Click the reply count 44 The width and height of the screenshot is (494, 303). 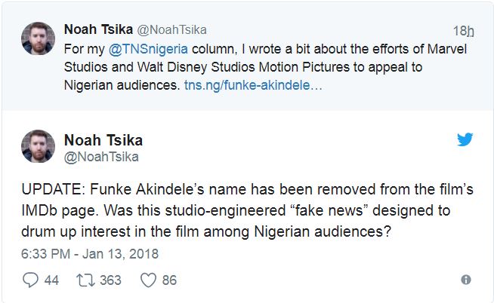[51, 280]
